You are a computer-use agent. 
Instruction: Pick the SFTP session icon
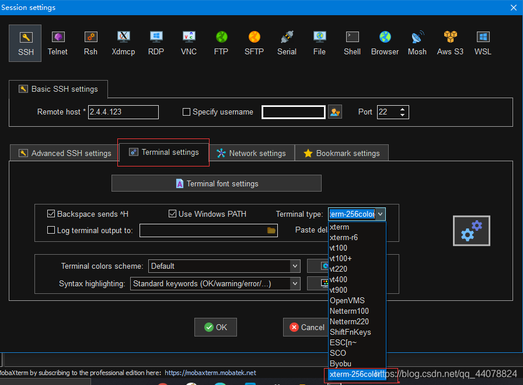click(x=254, y=43)
